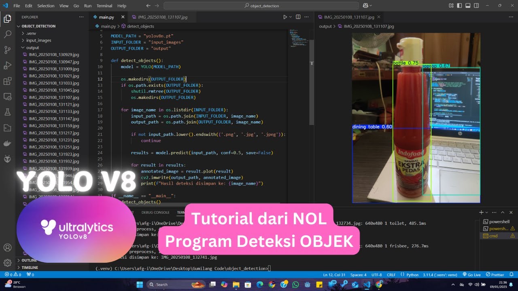Expand the OUTLINE section
Image resolution: width=518 pixels, height=291 pixels.
pyautogui.click(x=29, y=260)
